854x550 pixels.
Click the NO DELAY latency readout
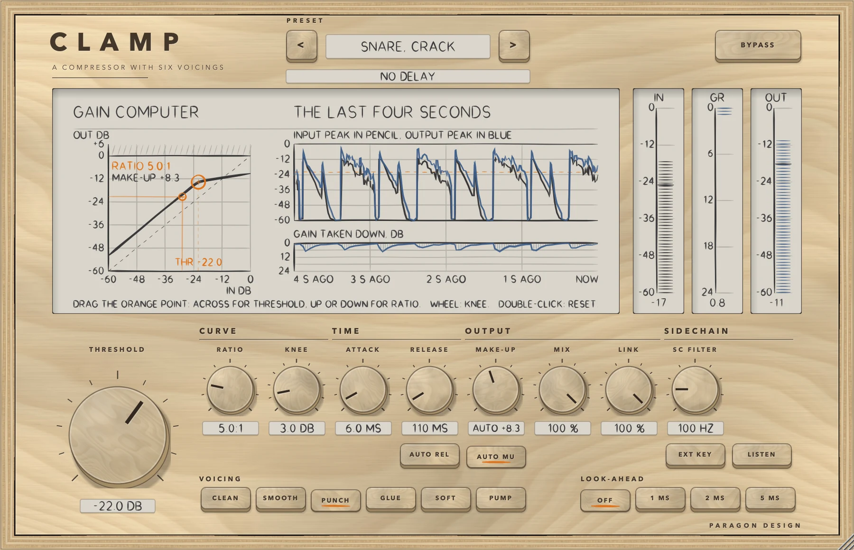[x=408, y=76]
